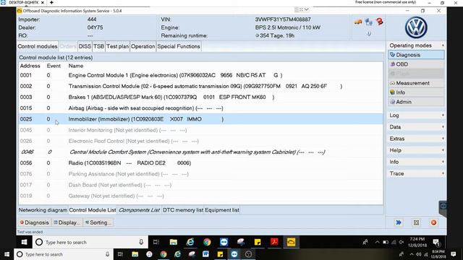Open Internet Explorer on the remote taskbar

[x=190, y=242]
